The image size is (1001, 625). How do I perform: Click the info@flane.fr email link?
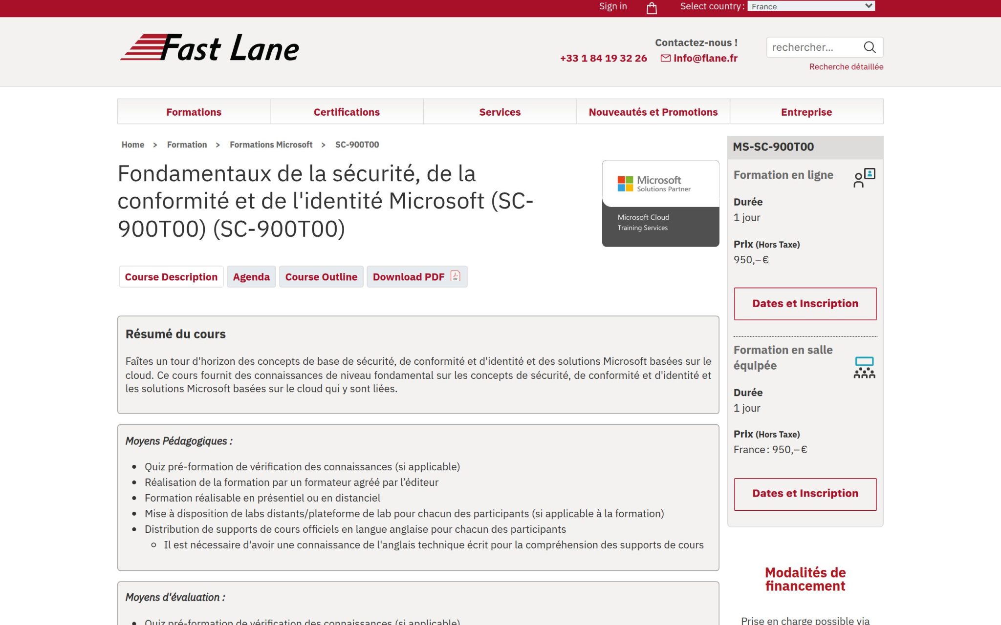705,58
